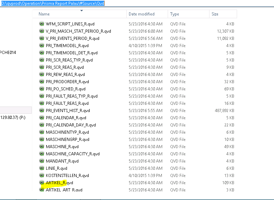Click the LINIE_R.qvd file icon
This screenshot has height=200, width=274.
point(42,168)
